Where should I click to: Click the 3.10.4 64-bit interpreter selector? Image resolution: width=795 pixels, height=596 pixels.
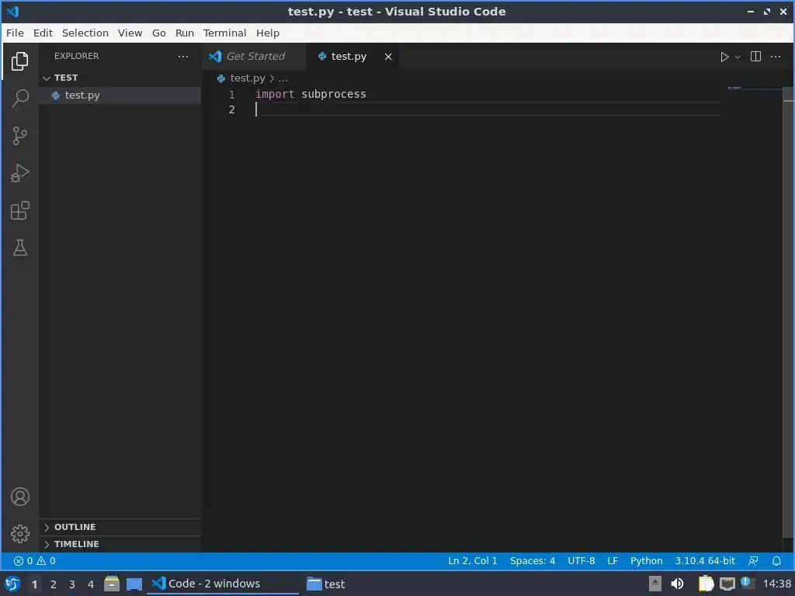pyautogui.click(x=705, y=561)
